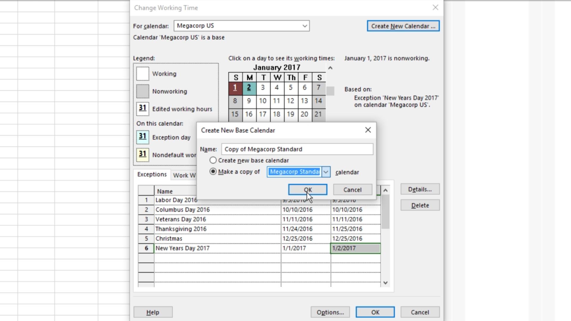Click the calendar scroll-up chevron
This screenshot has height=321, width=571.
330,68
